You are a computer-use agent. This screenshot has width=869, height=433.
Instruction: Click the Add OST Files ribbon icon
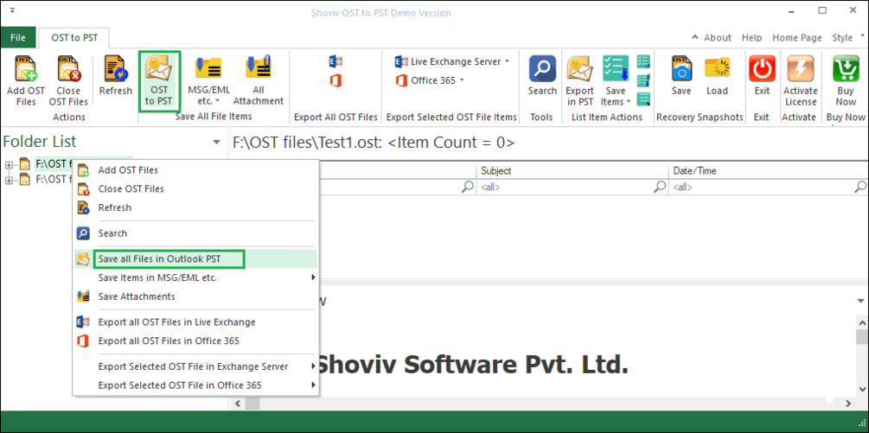pos(25,68)
